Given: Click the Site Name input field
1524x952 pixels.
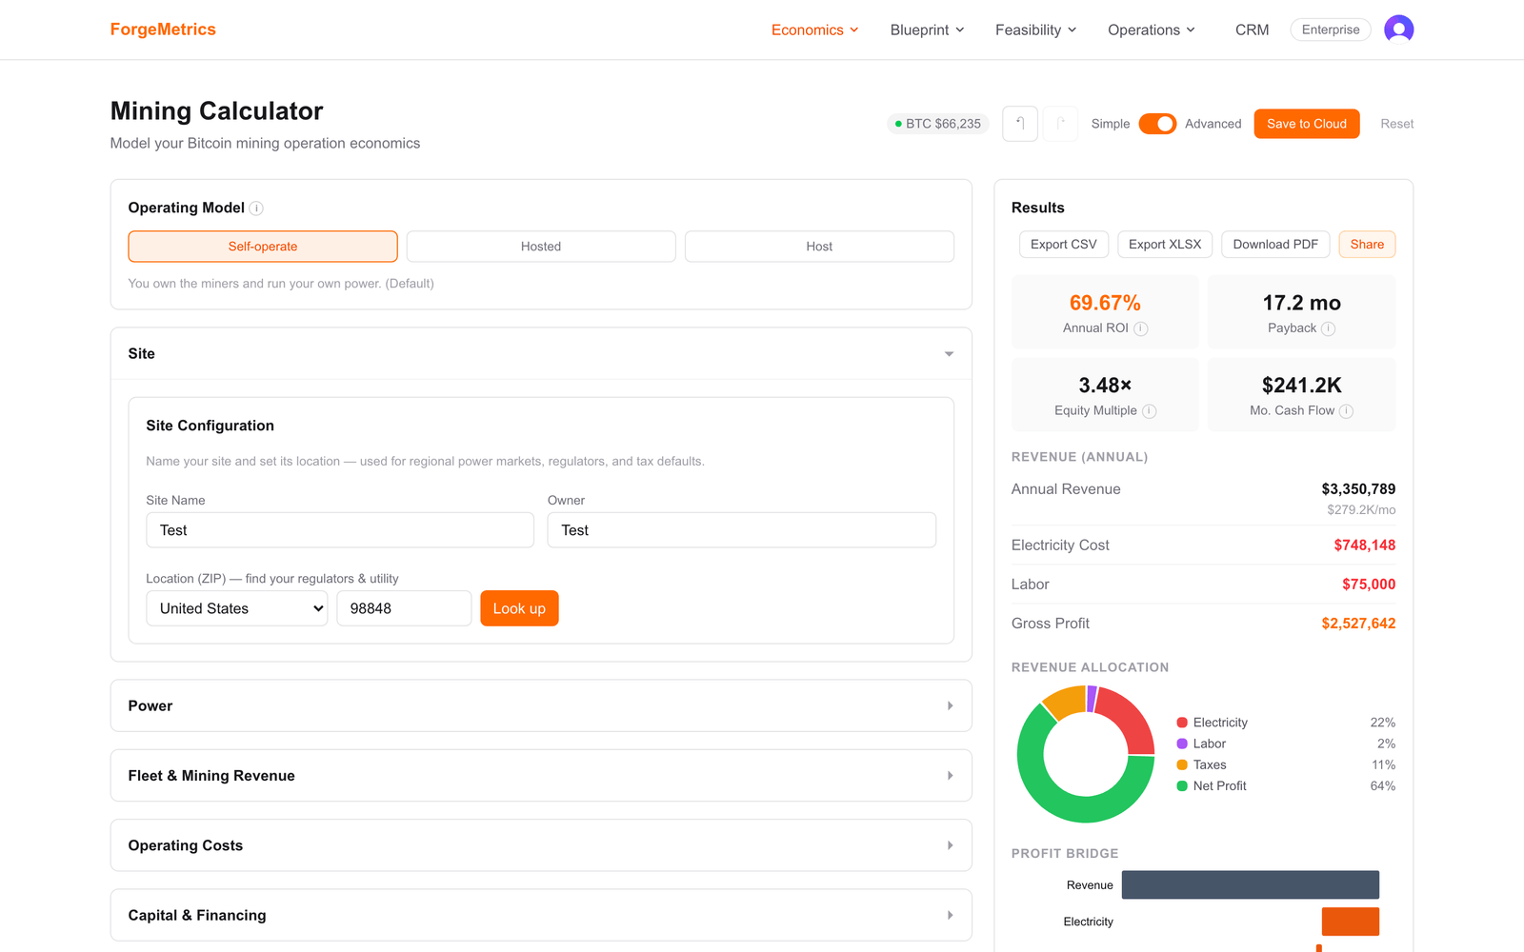Looking at the screenshot, I should click(340, 530).
